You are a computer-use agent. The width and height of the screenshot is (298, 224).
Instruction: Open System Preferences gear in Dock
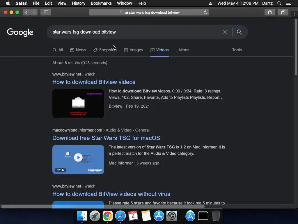click(x=172, y=216)
